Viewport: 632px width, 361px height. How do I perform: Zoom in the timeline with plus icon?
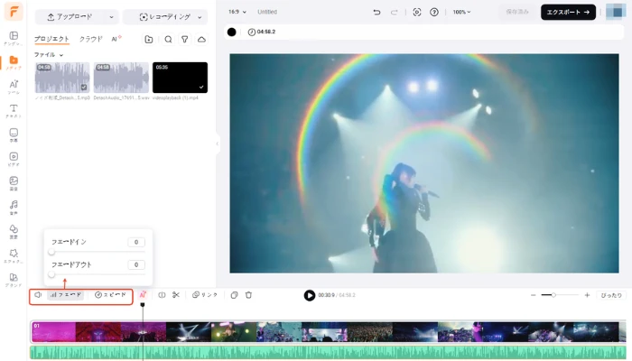587,295
